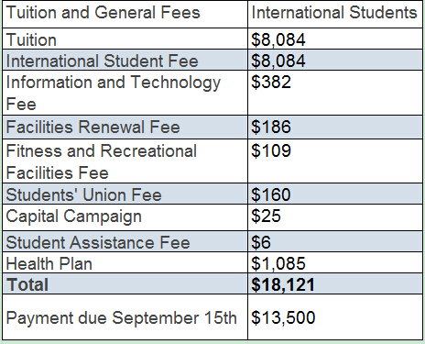
Task: Click the International Student Fee label
Action: (103, 61)
